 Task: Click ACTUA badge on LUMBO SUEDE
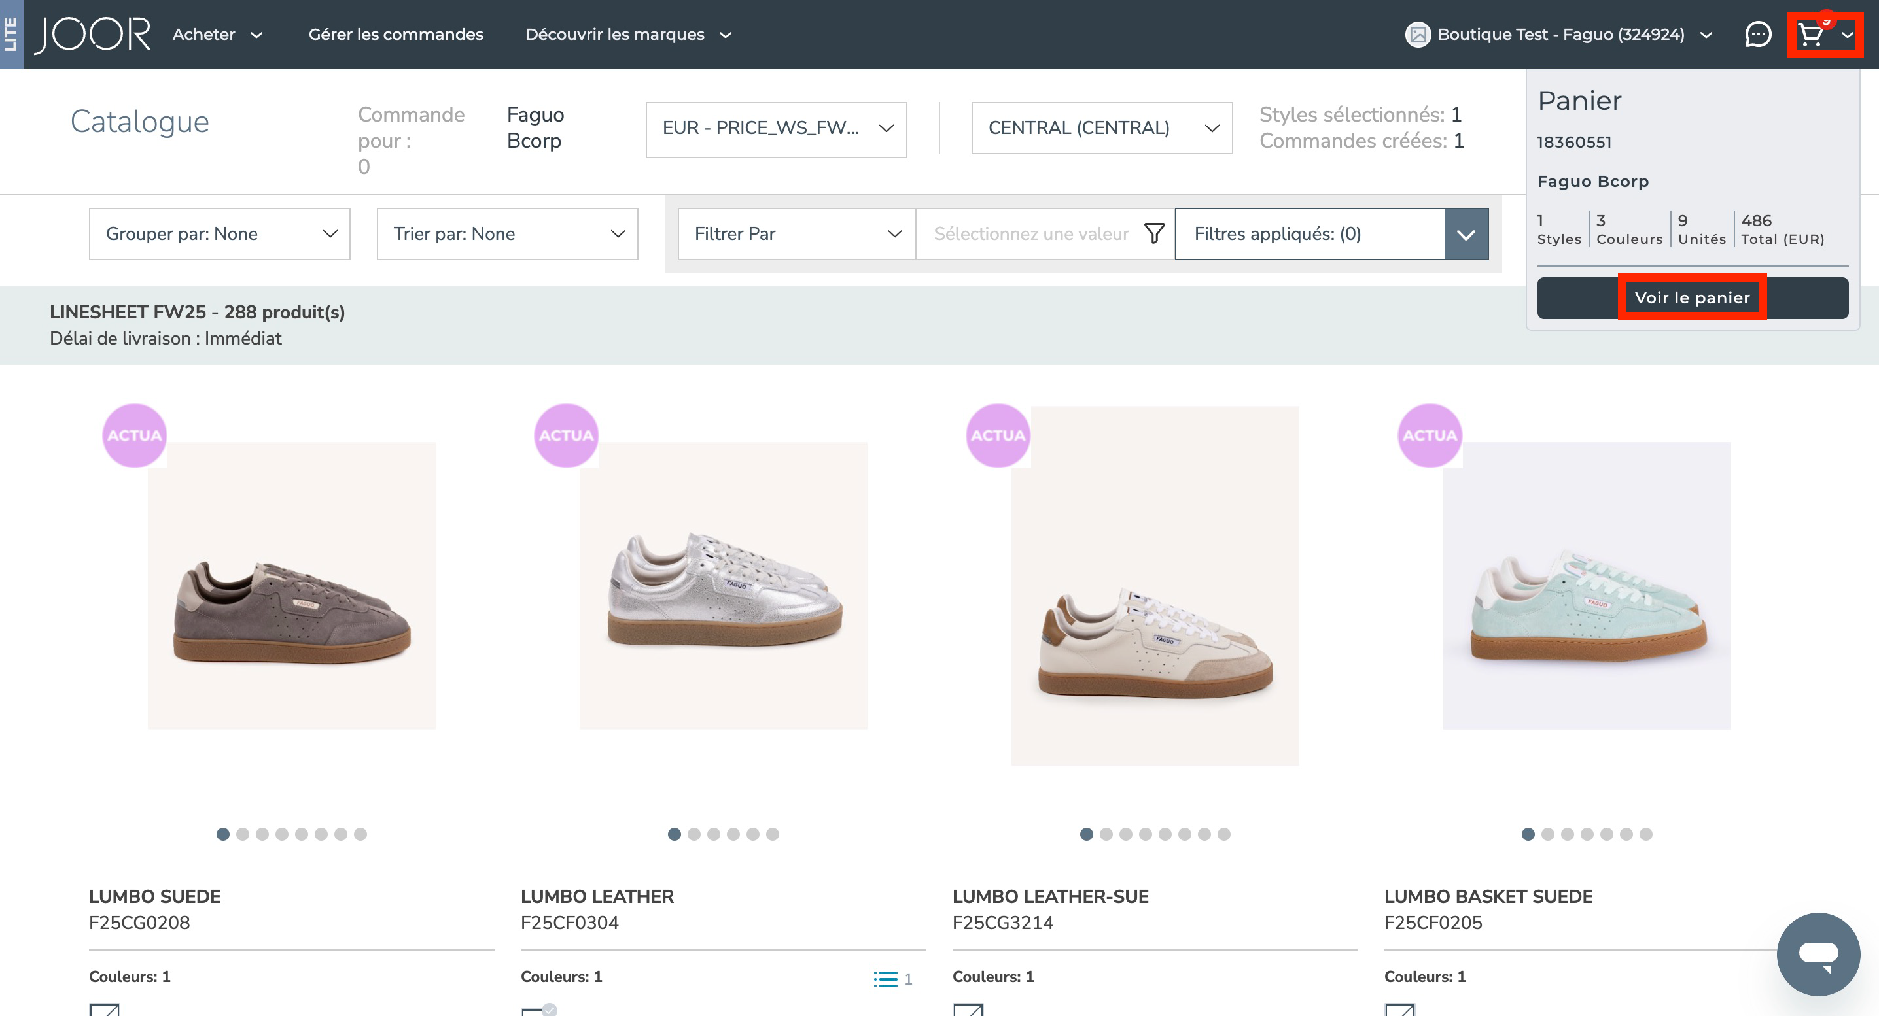point(134,435)
